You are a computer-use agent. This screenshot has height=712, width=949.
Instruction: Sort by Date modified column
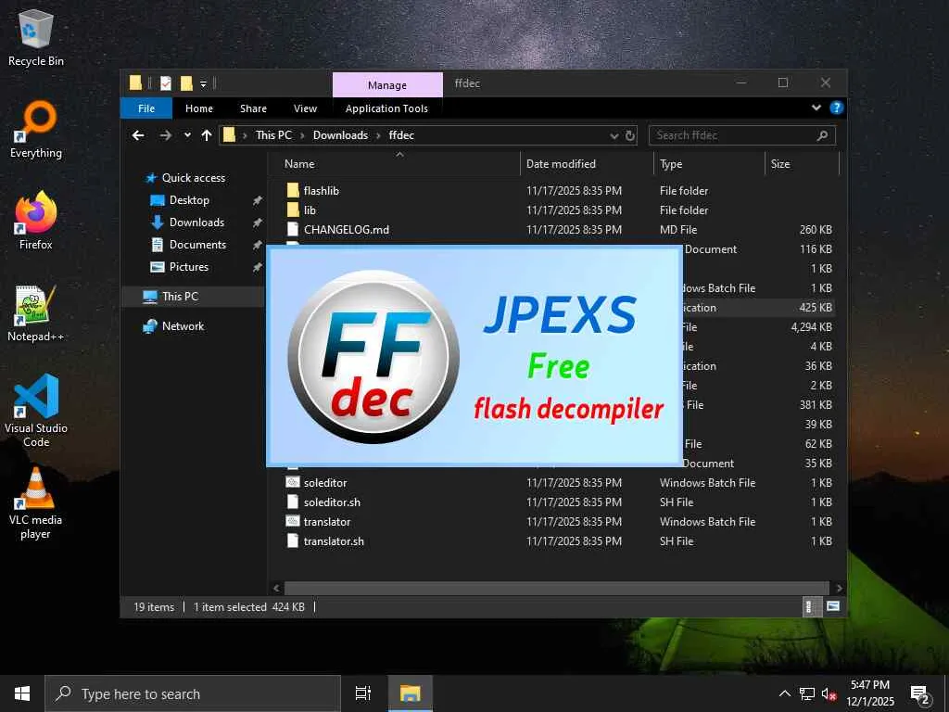(x=587, y=163)
